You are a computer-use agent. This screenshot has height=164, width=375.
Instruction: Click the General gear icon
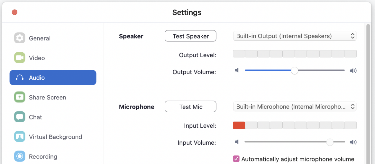coord(20,38)
